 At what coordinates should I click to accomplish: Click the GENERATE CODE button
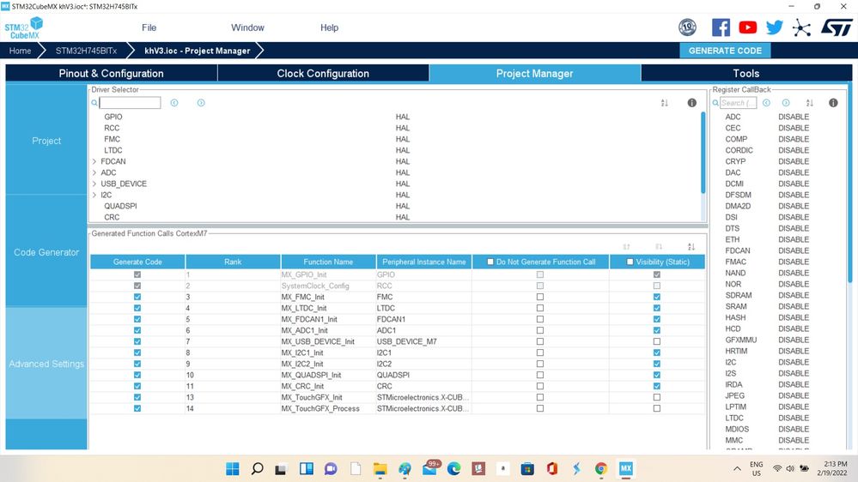click(x=725, y=51)
